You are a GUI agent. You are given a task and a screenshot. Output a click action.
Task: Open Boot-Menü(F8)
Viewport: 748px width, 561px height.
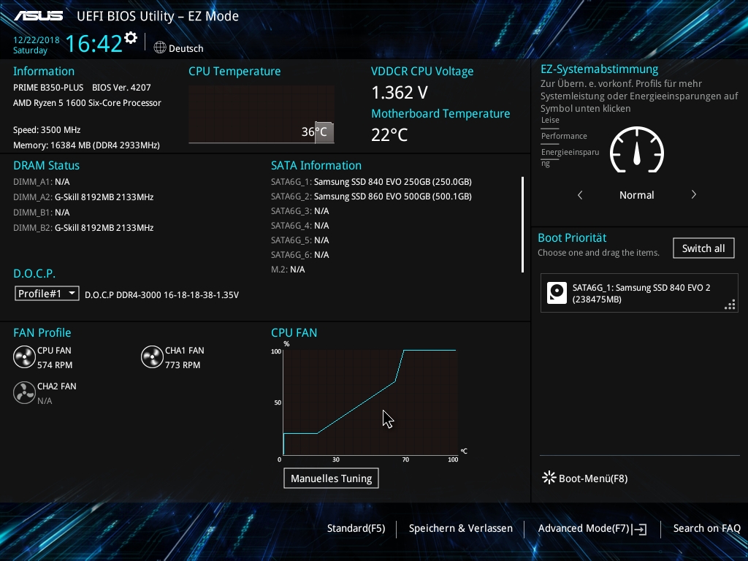click(x=585, y=478)
